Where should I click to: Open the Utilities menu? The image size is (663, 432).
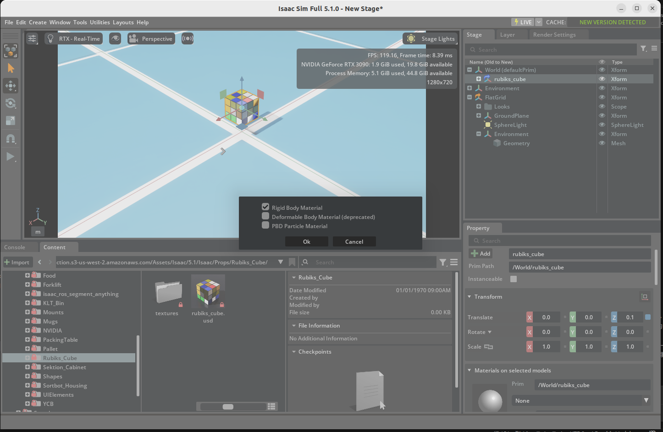99,22
